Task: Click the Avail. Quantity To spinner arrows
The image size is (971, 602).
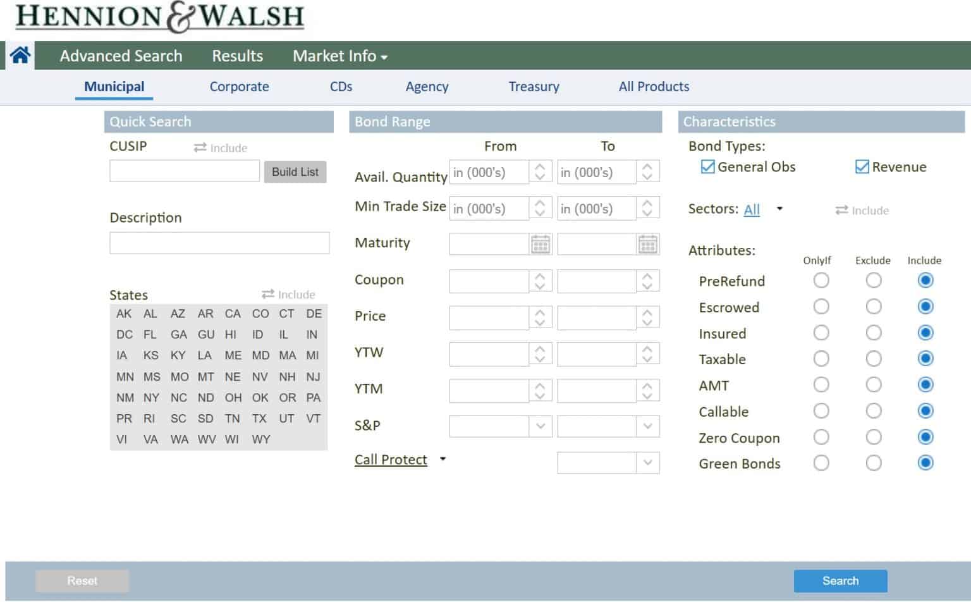Action: [x=647, y=171]
